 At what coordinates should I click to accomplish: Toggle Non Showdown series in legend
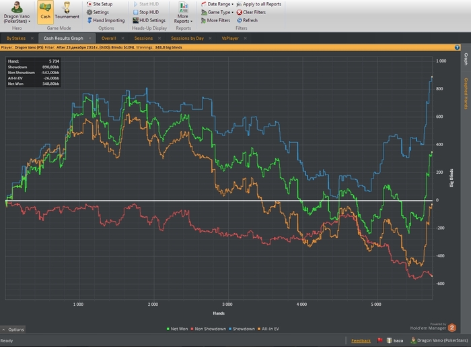(x=208, y=329)
